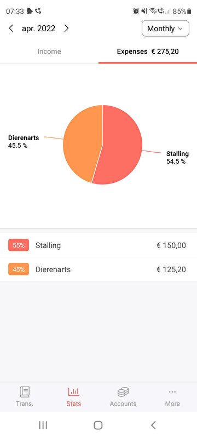
Task: Tap the orange Dierenarts pie slice
Action: (x=82, y=142)
